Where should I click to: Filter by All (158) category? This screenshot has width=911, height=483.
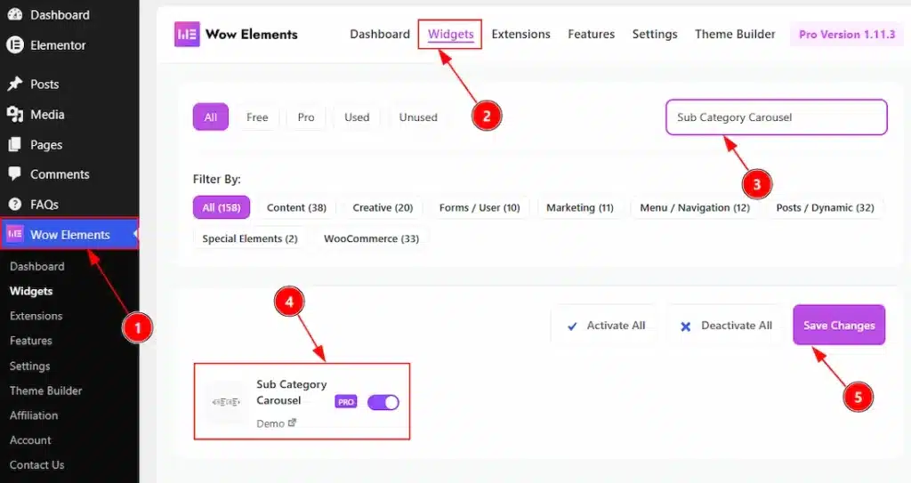tap(222, 207)
